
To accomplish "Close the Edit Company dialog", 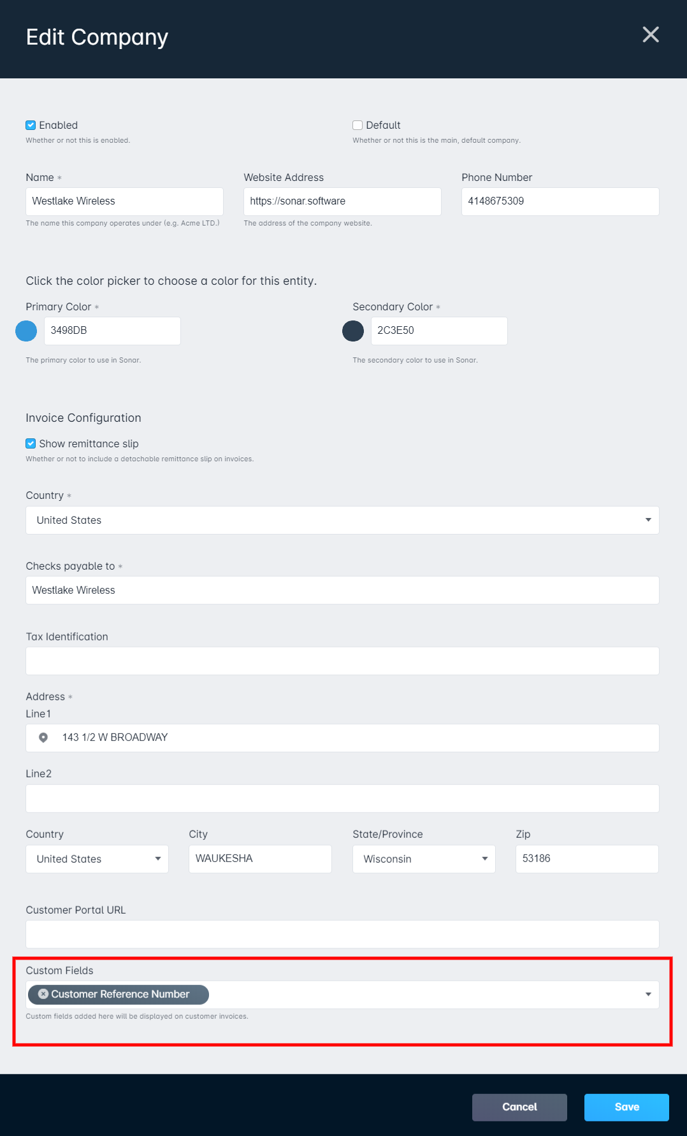I will click(651, 34).
